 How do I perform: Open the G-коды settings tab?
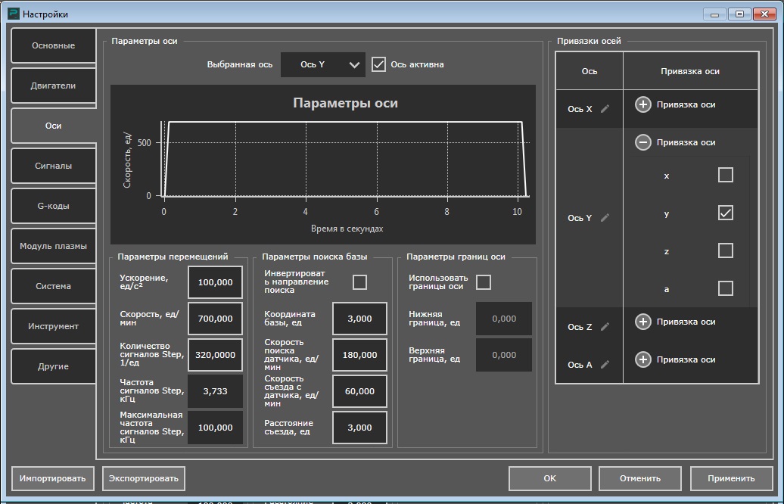point(53,206)
